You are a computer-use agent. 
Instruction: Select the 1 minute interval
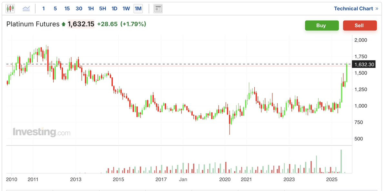point(44,9)
